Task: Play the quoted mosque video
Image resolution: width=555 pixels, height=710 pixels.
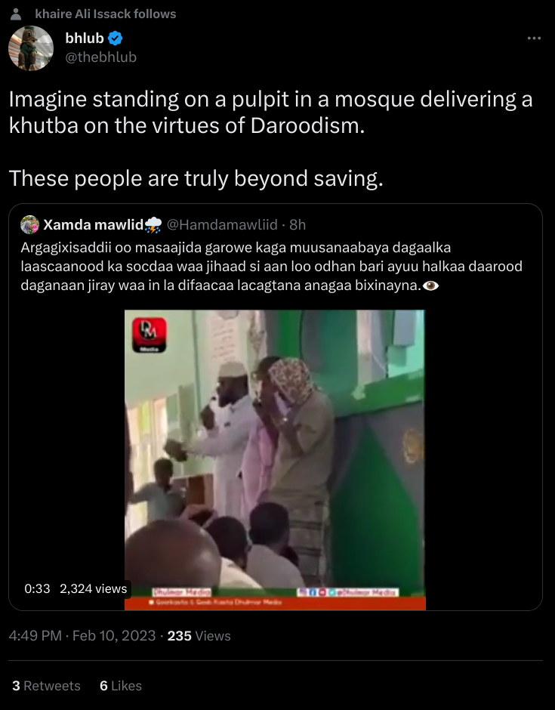Action: tap(275, 459)
